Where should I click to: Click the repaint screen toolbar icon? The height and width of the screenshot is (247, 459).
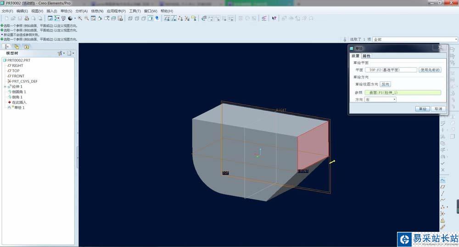point(50,18)
